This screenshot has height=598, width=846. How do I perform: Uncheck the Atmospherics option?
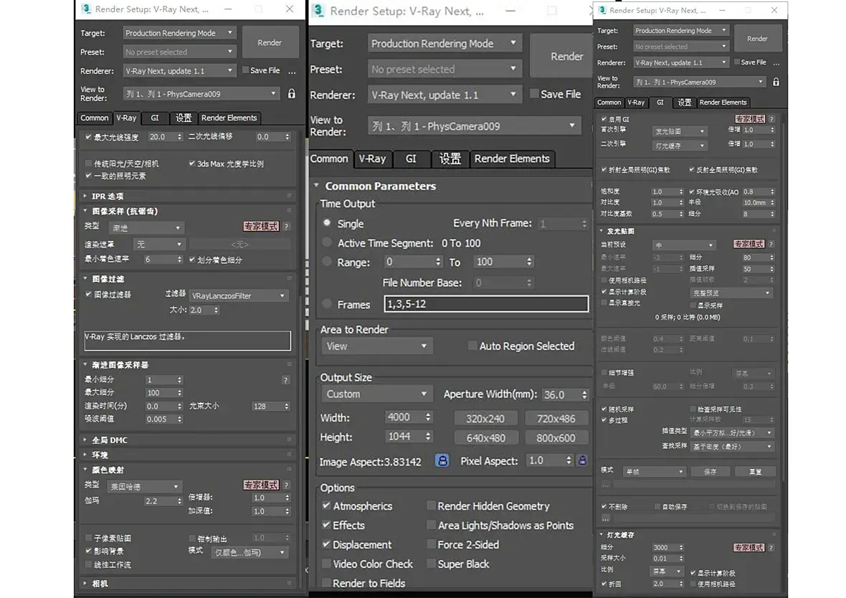click(x=326, y=506)
